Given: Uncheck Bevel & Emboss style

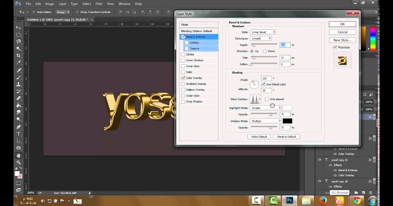Looking at the screenshot, I should [183, 37].
